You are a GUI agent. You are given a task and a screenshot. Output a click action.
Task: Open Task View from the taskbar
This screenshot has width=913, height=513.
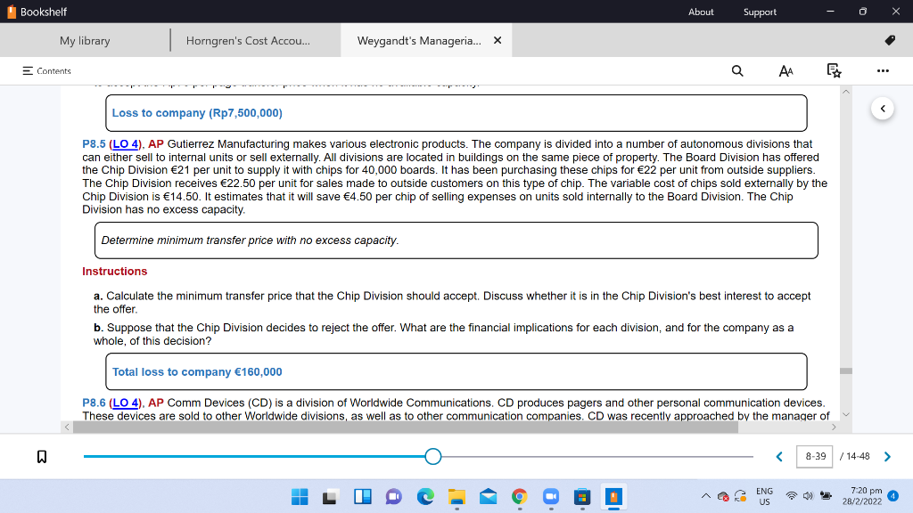pyautogui.click(x=330, y=496)
